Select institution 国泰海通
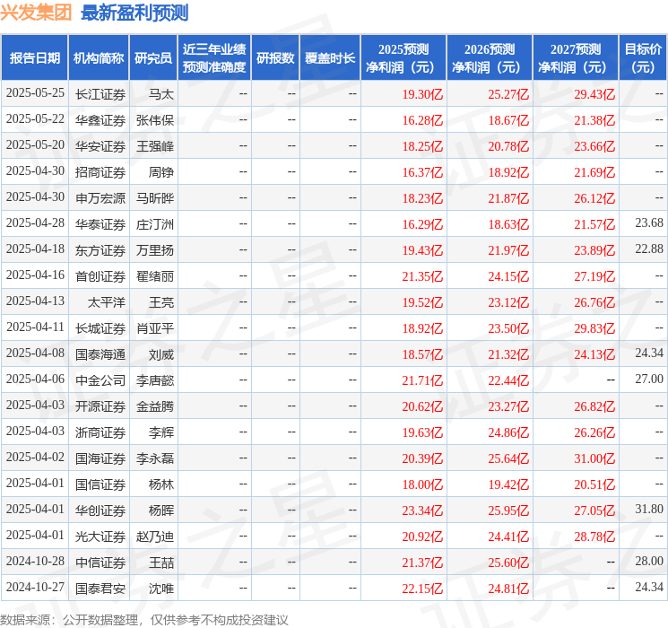This screenshot has width=668, height=628. pyautogui.click(x=100, y=354)
